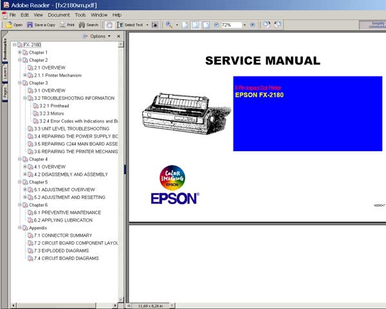Go to 6.2 APPLYING LUBRICATION bookmark

click(63, 220)
